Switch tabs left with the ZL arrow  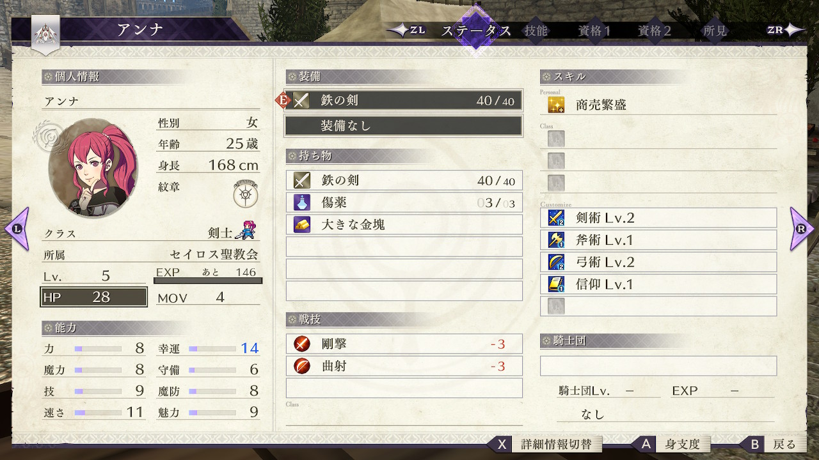[407, 30]
